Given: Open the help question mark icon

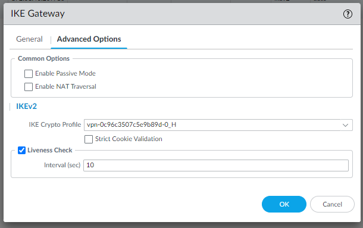Looking at the screenshot, I should pyautogui.click(x=348, y=14).
